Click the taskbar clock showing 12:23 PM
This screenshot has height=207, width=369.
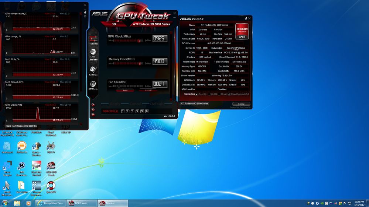(359, 203)
